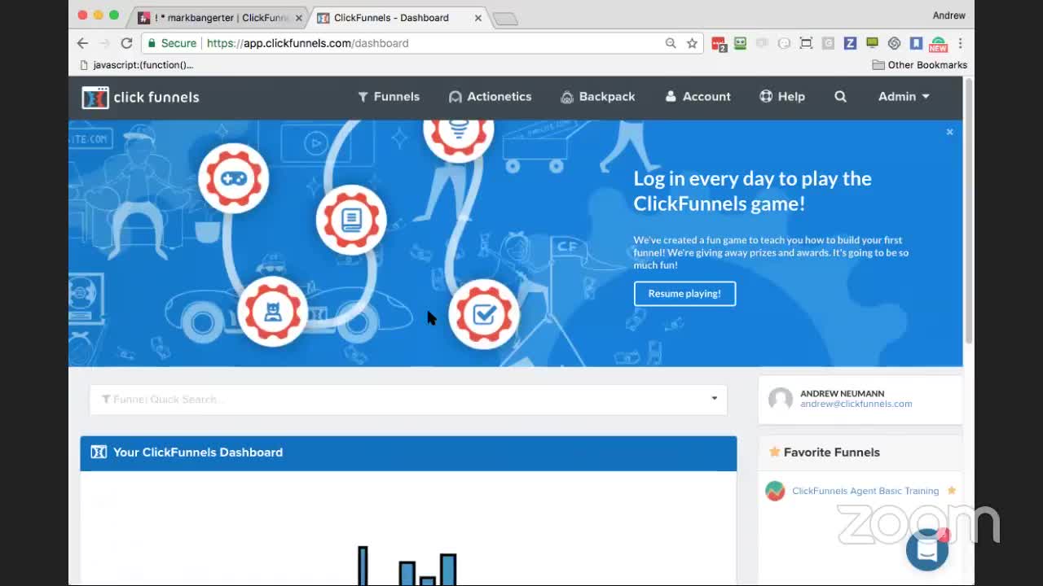Click the blue bookmark extension icon
Screen dimensions: 1043x586
(x=916, y=43)
